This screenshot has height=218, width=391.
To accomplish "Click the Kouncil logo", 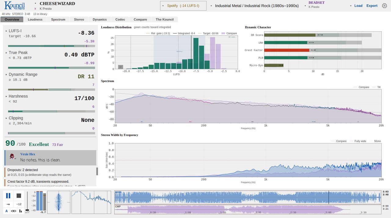I will (15, 6).
